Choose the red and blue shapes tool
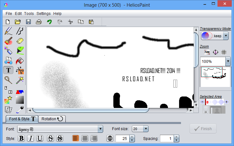234x146 pixels. point(20,92)
